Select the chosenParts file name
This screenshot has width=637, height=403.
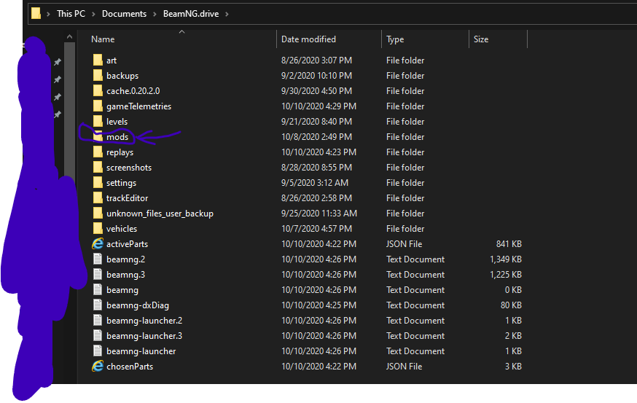(x=130, y=367)
